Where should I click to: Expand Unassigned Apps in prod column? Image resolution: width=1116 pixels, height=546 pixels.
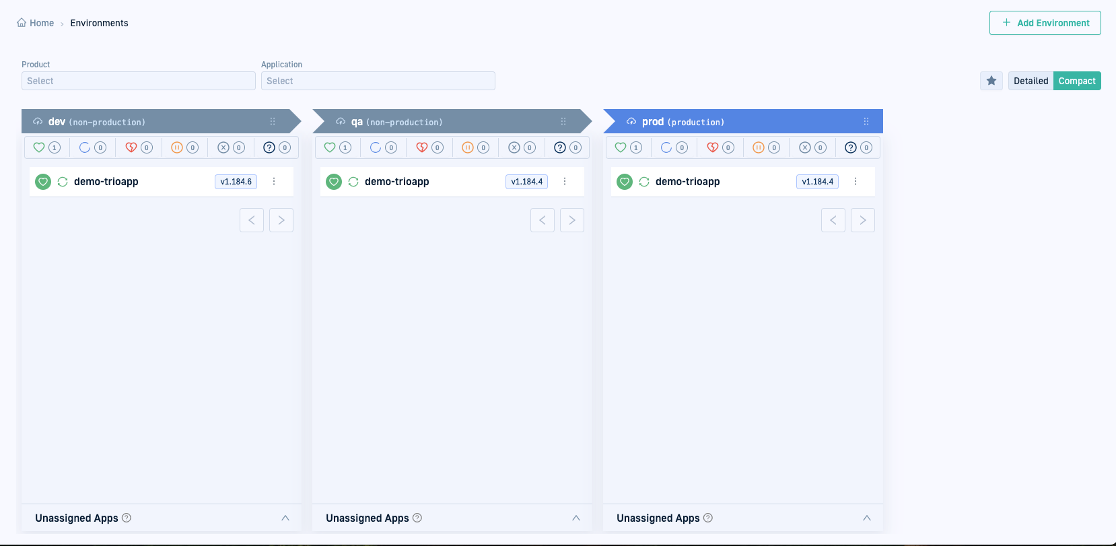point(867,518)
